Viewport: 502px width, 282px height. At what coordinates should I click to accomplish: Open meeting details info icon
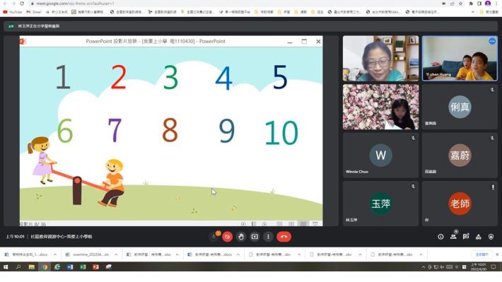(441, 237)
